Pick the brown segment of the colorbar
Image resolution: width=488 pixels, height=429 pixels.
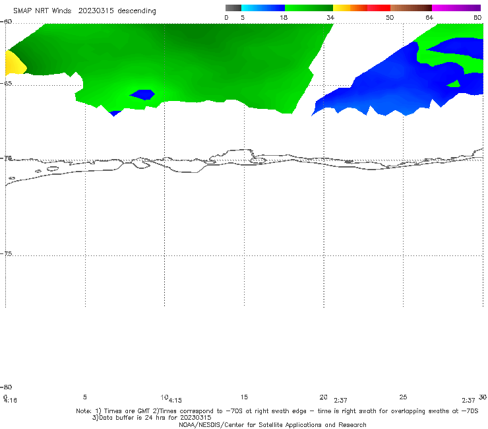tap(411, 8)
